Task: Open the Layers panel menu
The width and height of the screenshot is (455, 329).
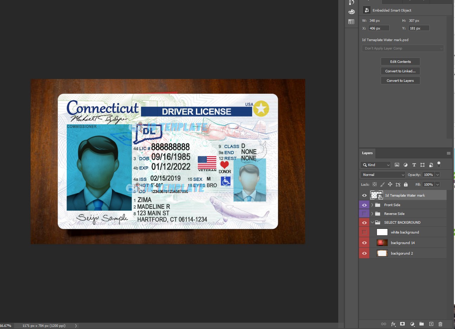Action: [448, 153]
